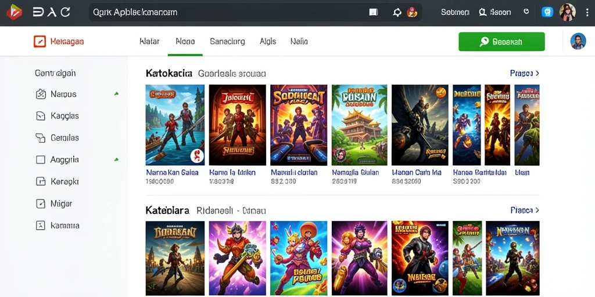Switch to the Nceo tab
The width and height of the screenshot is (595, 297).
point(185,41)
